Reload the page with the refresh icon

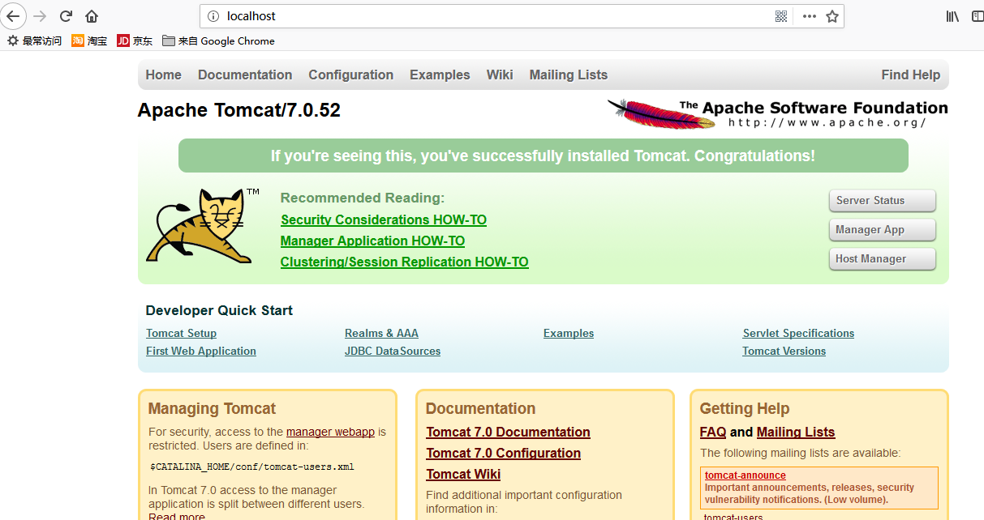(67, 16)
